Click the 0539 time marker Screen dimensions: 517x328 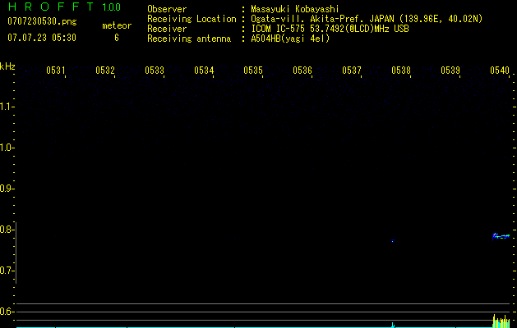click(450, 71)
